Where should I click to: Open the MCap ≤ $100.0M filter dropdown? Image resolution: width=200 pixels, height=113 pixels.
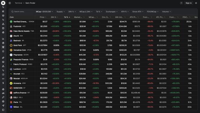tap(44, 11)
